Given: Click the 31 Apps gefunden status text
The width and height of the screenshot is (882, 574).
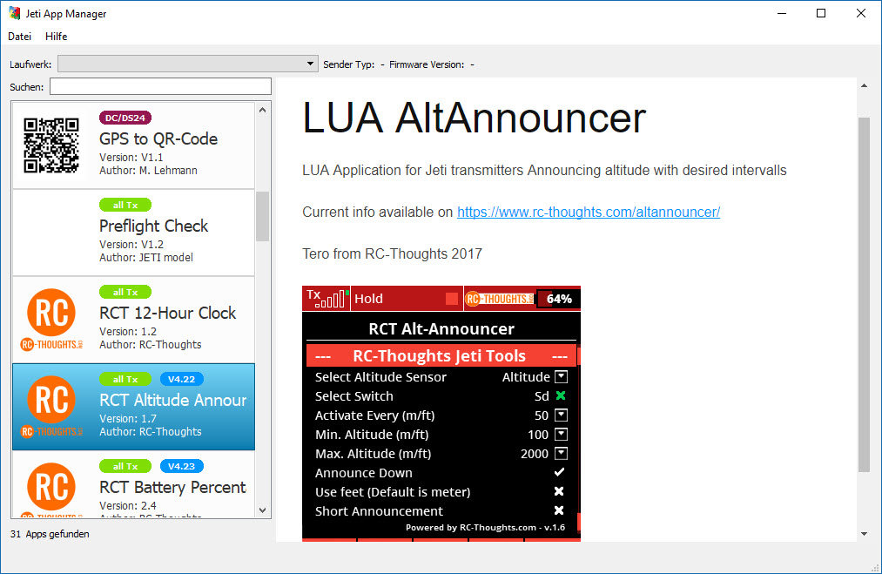Looking at the screenshot, I should tap(50, 534).
